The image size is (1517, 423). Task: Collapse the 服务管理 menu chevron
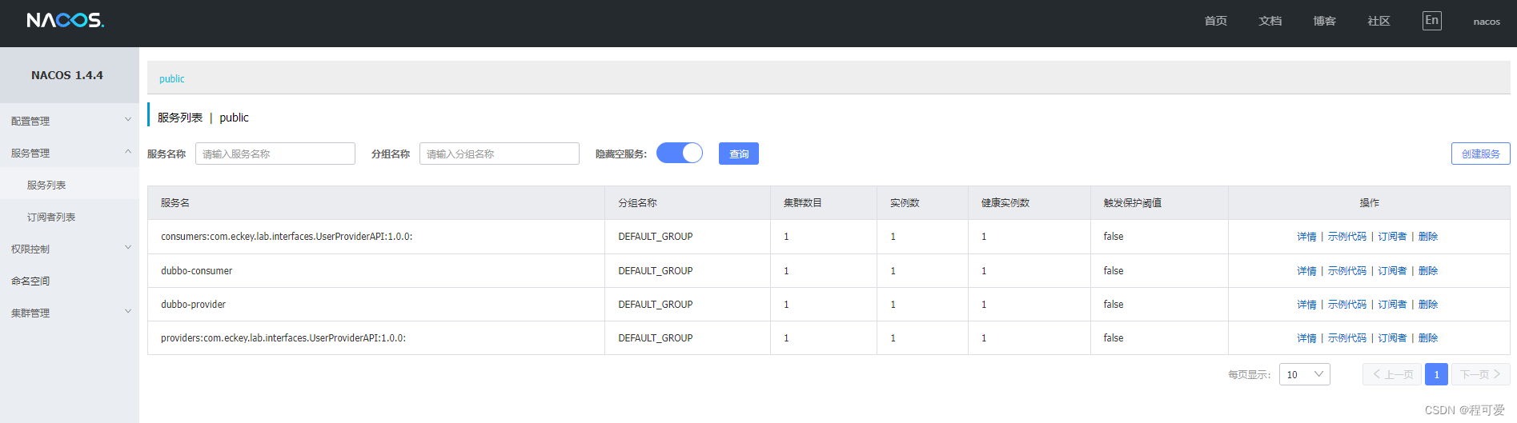coord(128,152)
